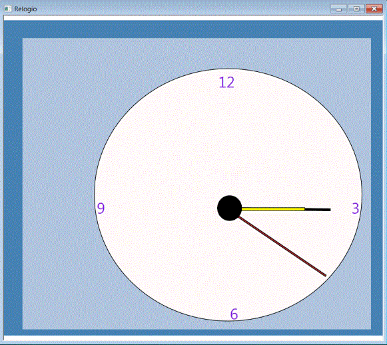Click the white strip below the title bar
This screenshot has height=345, width=387.
click(193, 18)
